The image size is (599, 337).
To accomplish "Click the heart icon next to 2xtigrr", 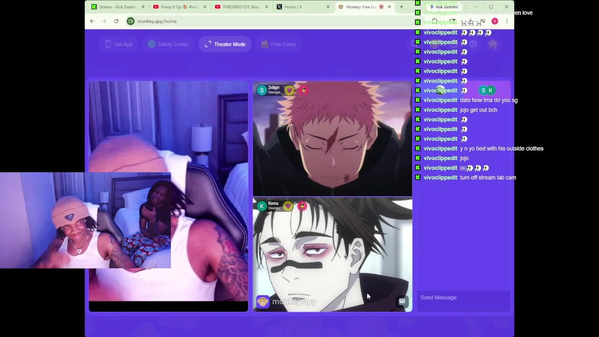I will pyautogui.click(x=289, y=90).
